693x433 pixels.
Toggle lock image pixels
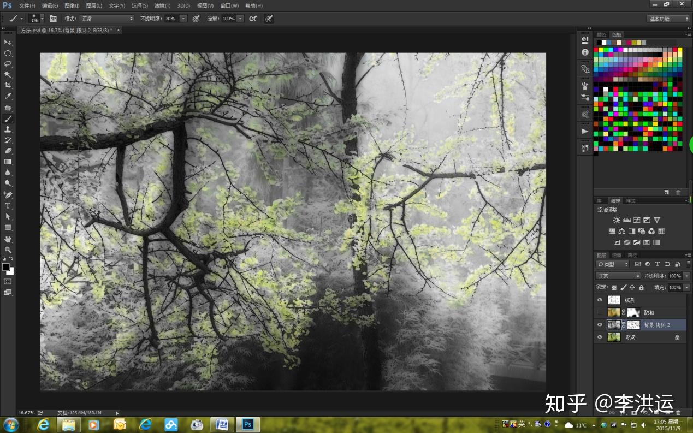click(x=623, y=287)
